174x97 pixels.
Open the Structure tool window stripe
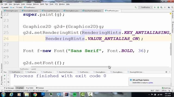tap(1, 68)
